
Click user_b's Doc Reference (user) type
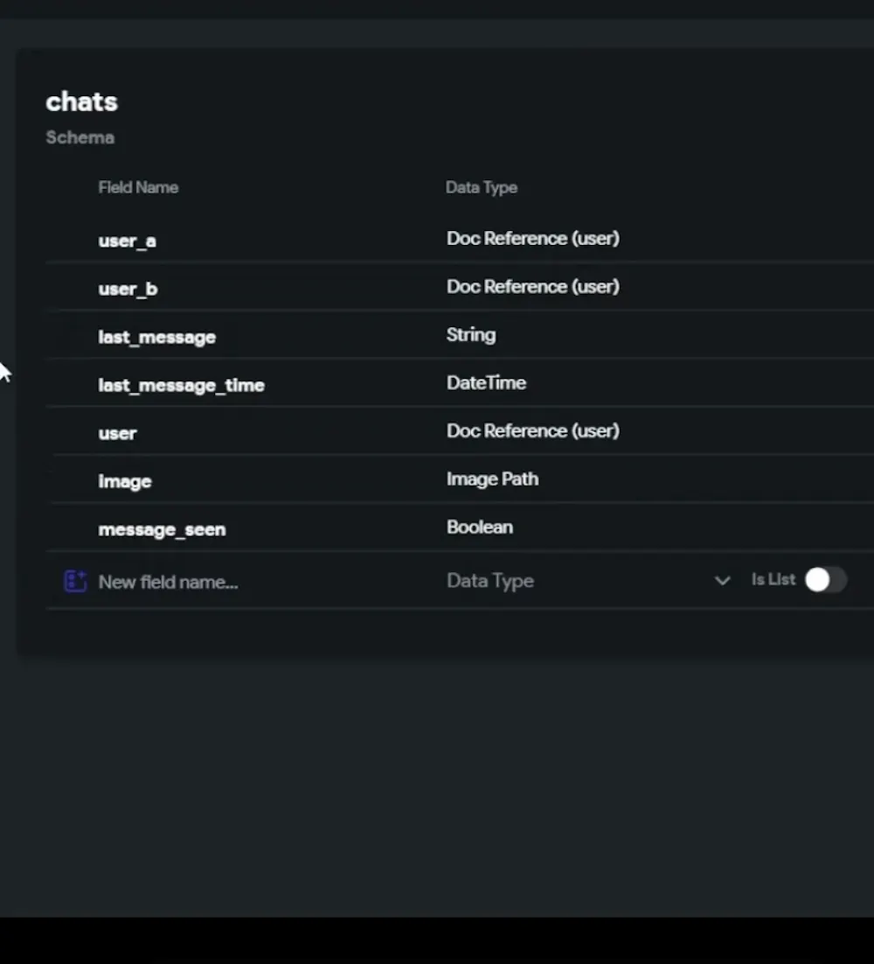(x=532, y=287)
